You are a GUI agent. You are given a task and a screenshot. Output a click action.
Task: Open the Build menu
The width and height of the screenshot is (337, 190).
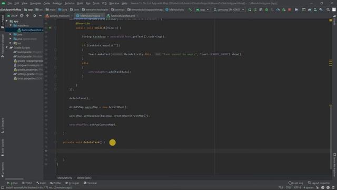pyautogui.click(x=80, y=4)
